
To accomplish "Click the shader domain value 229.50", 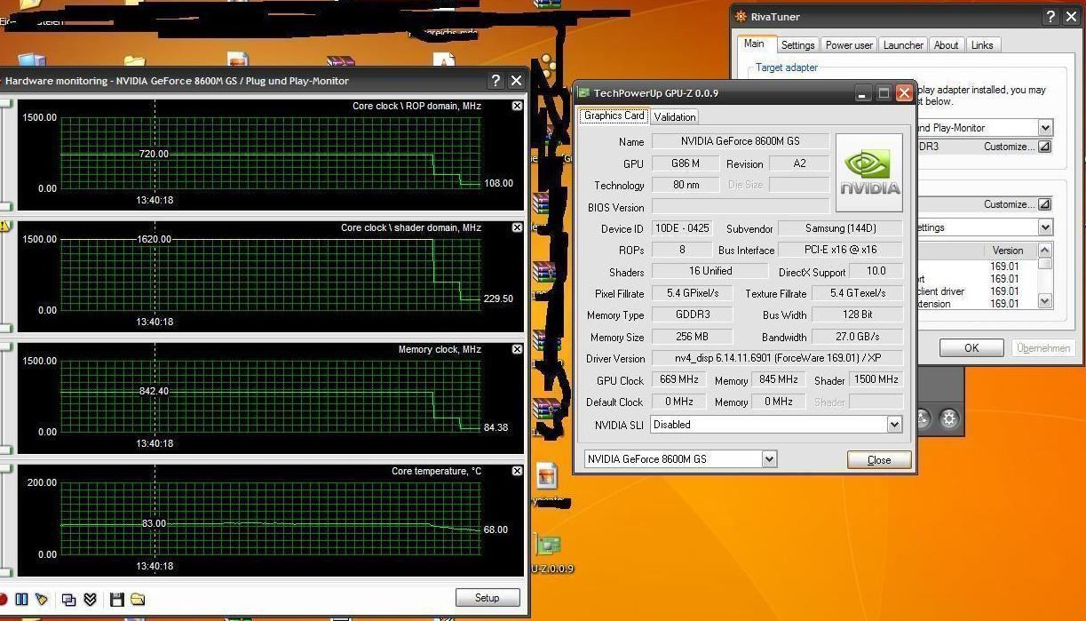I will [x=498, y=299].
